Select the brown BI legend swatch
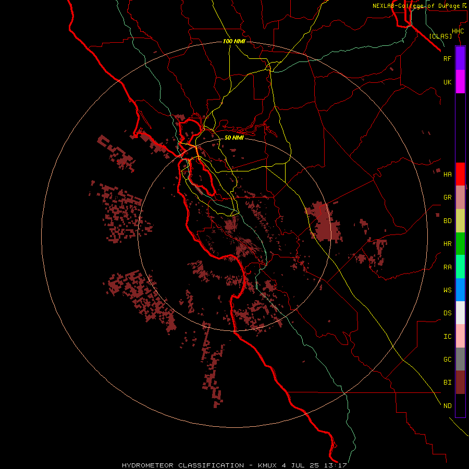 point(460,382)
